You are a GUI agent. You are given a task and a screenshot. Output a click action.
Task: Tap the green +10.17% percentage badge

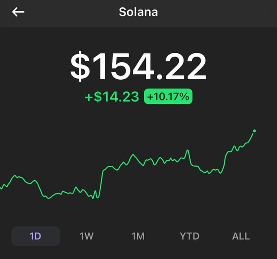(x=168, y=97)
